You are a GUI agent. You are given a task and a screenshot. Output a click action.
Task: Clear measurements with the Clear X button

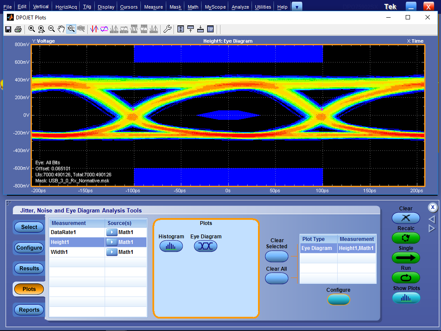[x=406, y=218]
